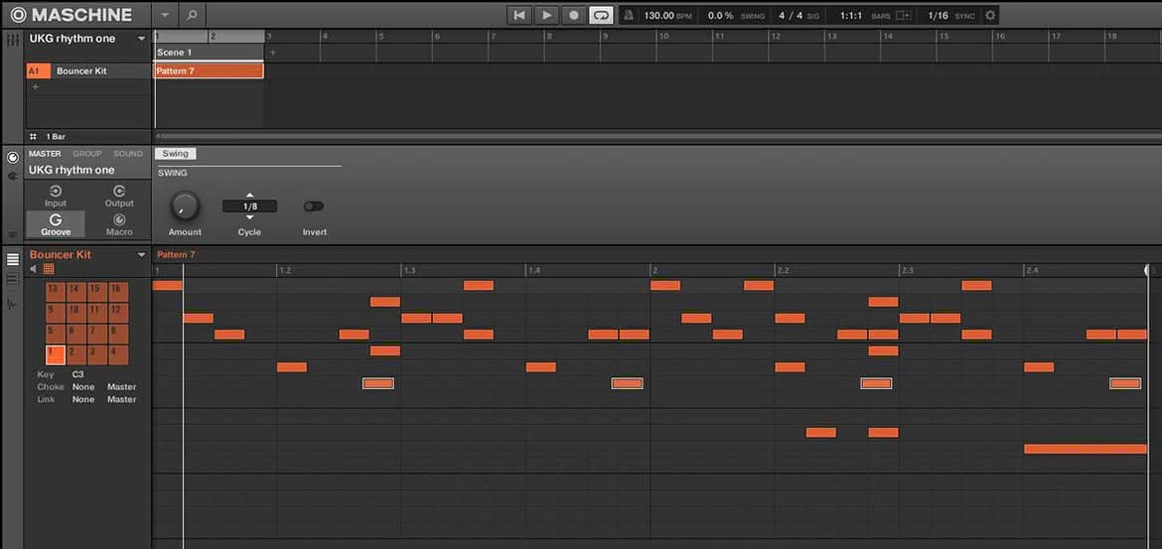Select pad 16
Screen dimensions: 1162x549
click(118, 292)
